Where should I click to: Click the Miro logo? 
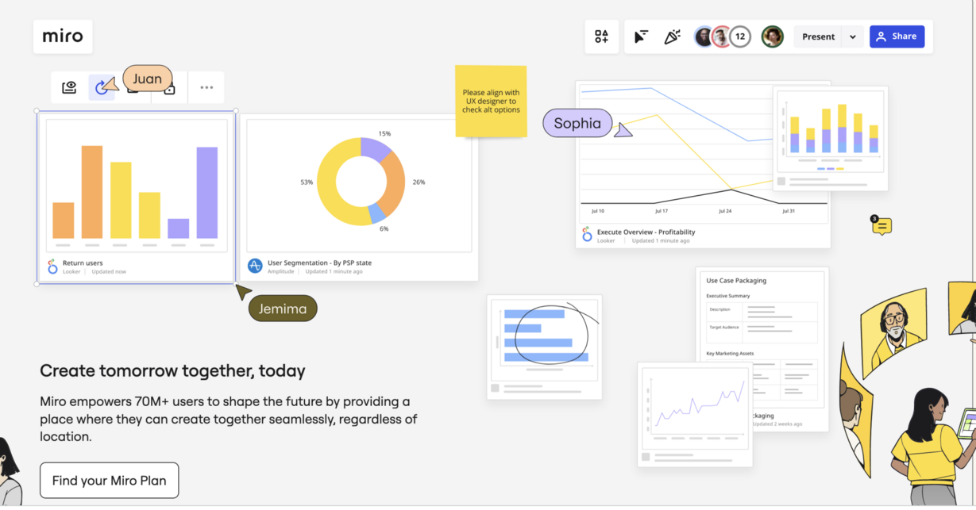(x=63, y=36)
